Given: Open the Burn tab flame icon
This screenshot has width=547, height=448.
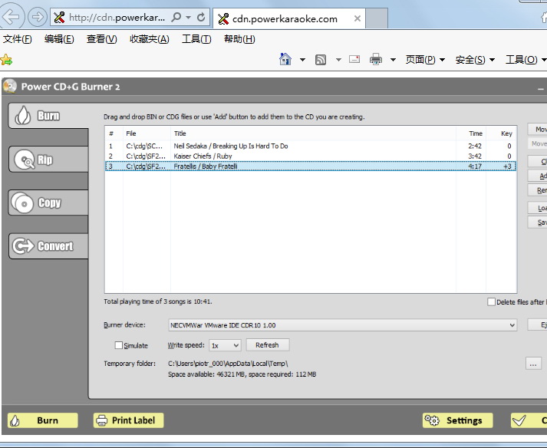Looking at the screenshot, I should (x=23, y=116).
